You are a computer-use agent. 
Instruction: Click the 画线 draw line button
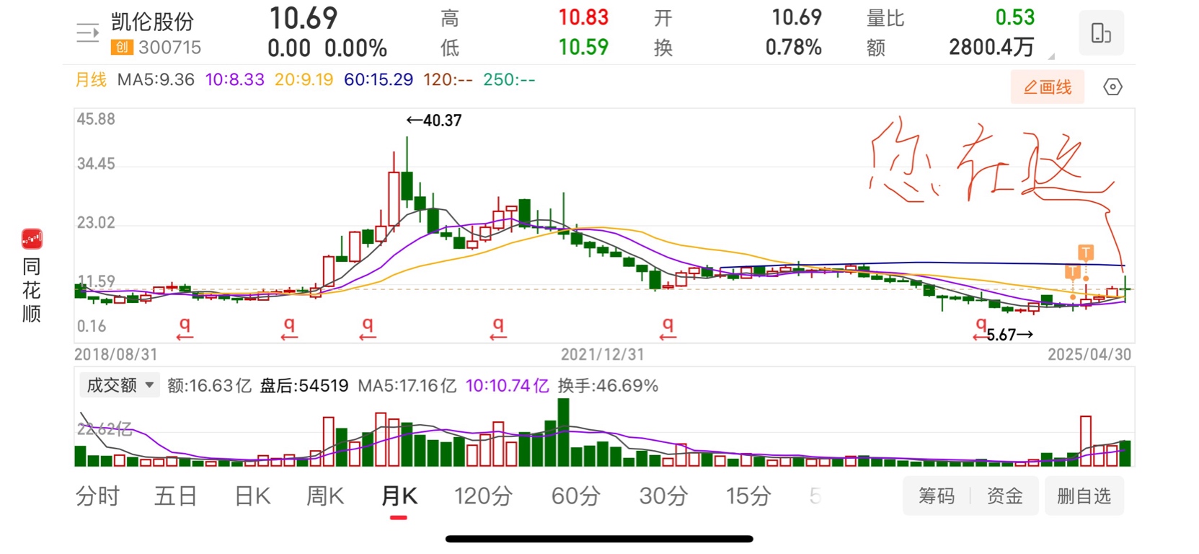[1048, 87]
